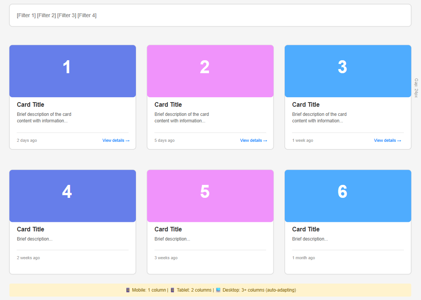Click the card 5 pink image
This screenshot has width=421, height=300.
click(210, 196)
